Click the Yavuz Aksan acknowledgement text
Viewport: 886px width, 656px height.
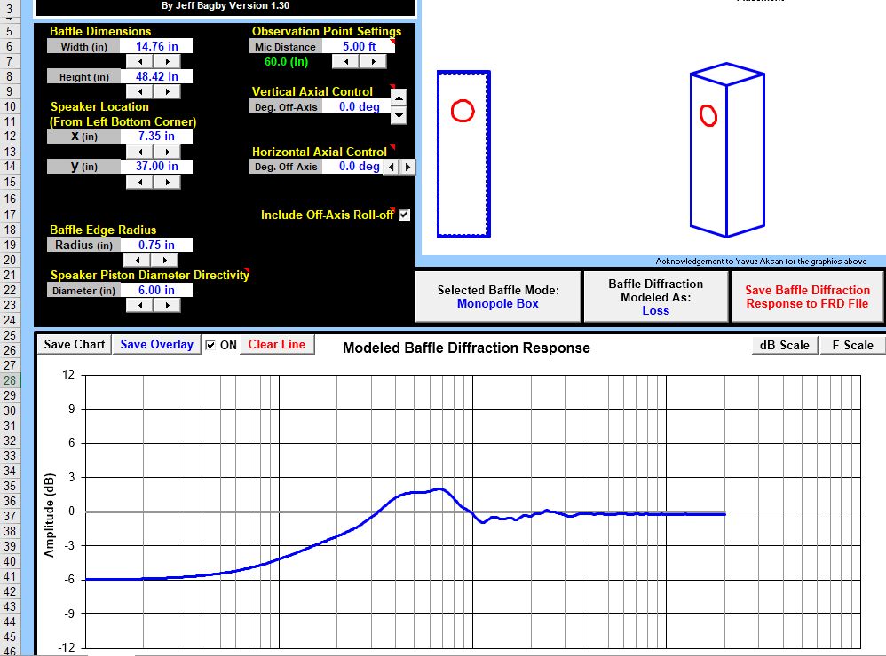pos(761,262)
